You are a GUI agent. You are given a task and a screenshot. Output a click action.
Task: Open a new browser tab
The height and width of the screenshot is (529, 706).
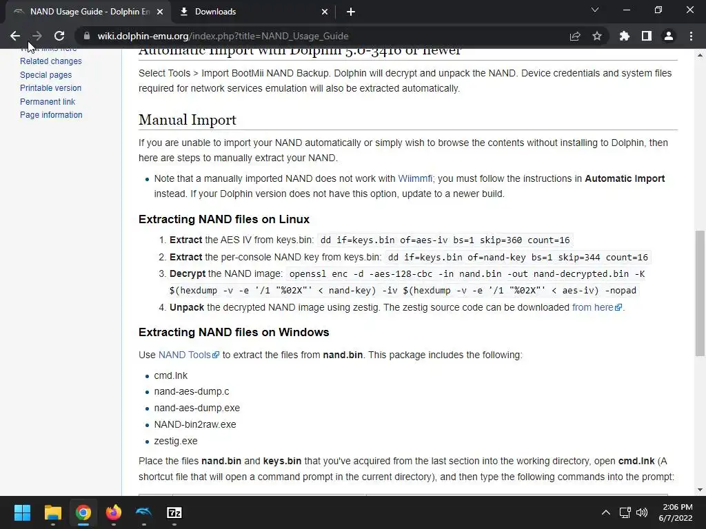pyautogui.click(x=351, y=12)
